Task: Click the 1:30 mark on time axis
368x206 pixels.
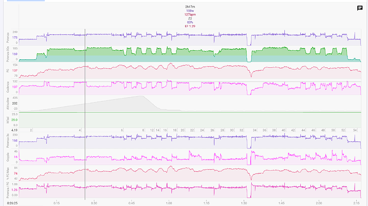Action: [x=244, y=203]
